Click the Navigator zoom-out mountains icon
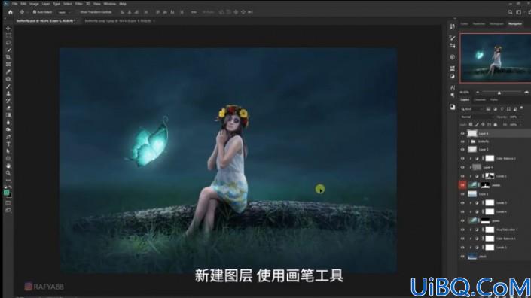This screenshot has height=298, width=531. point(478,93)
